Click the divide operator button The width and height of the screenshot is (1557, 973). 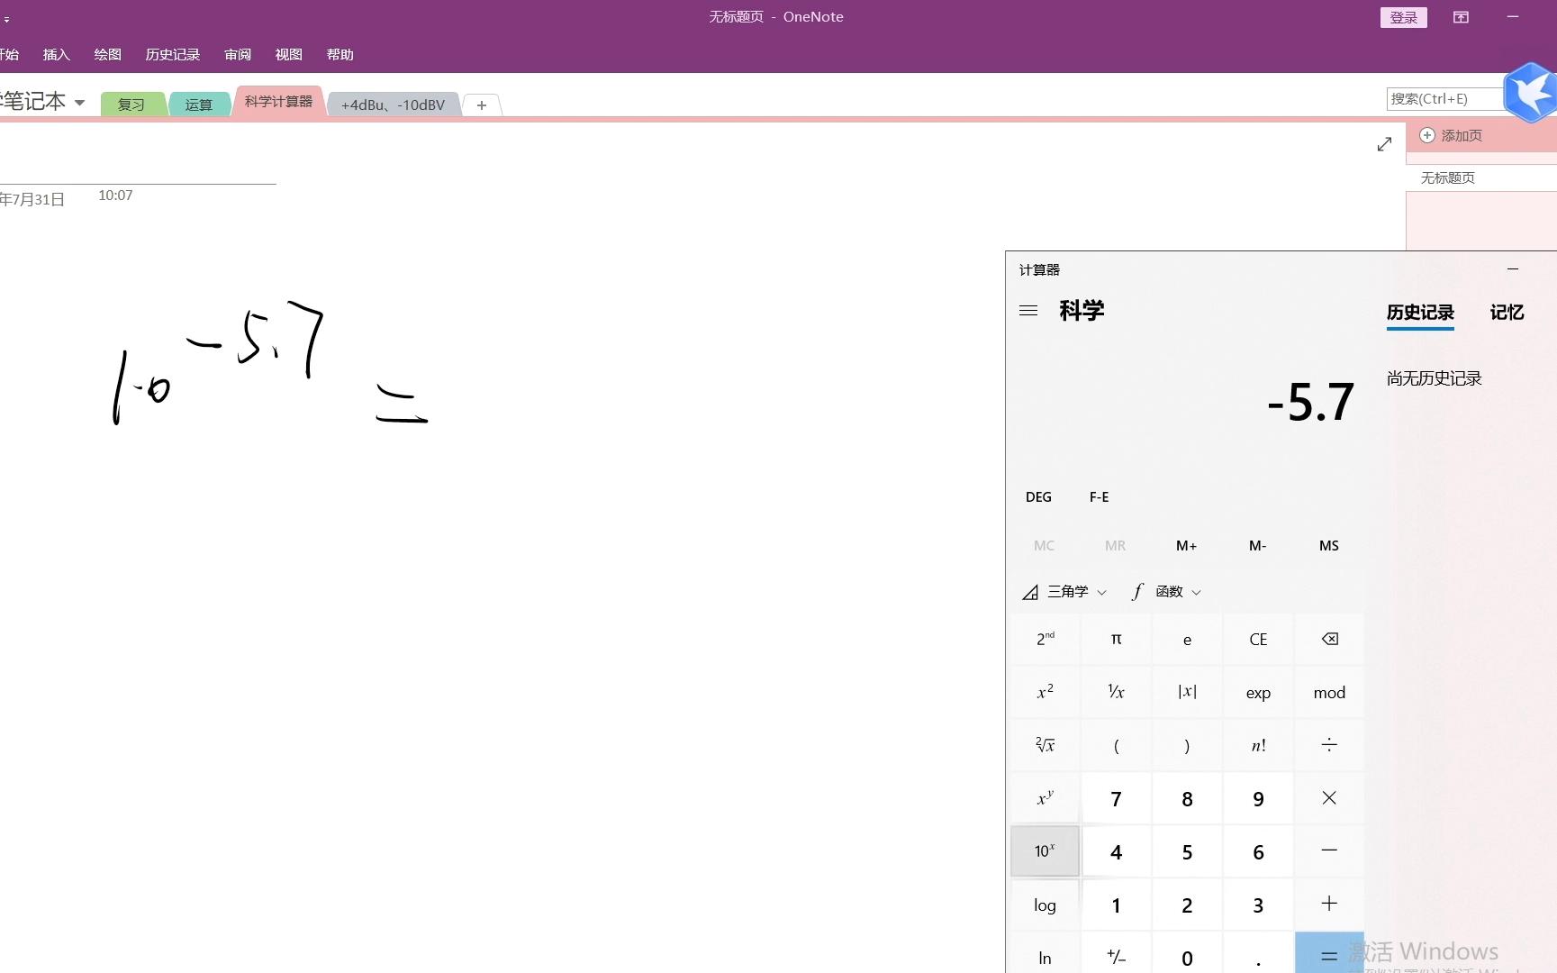pyautogui.click(x=1329, y=745)
